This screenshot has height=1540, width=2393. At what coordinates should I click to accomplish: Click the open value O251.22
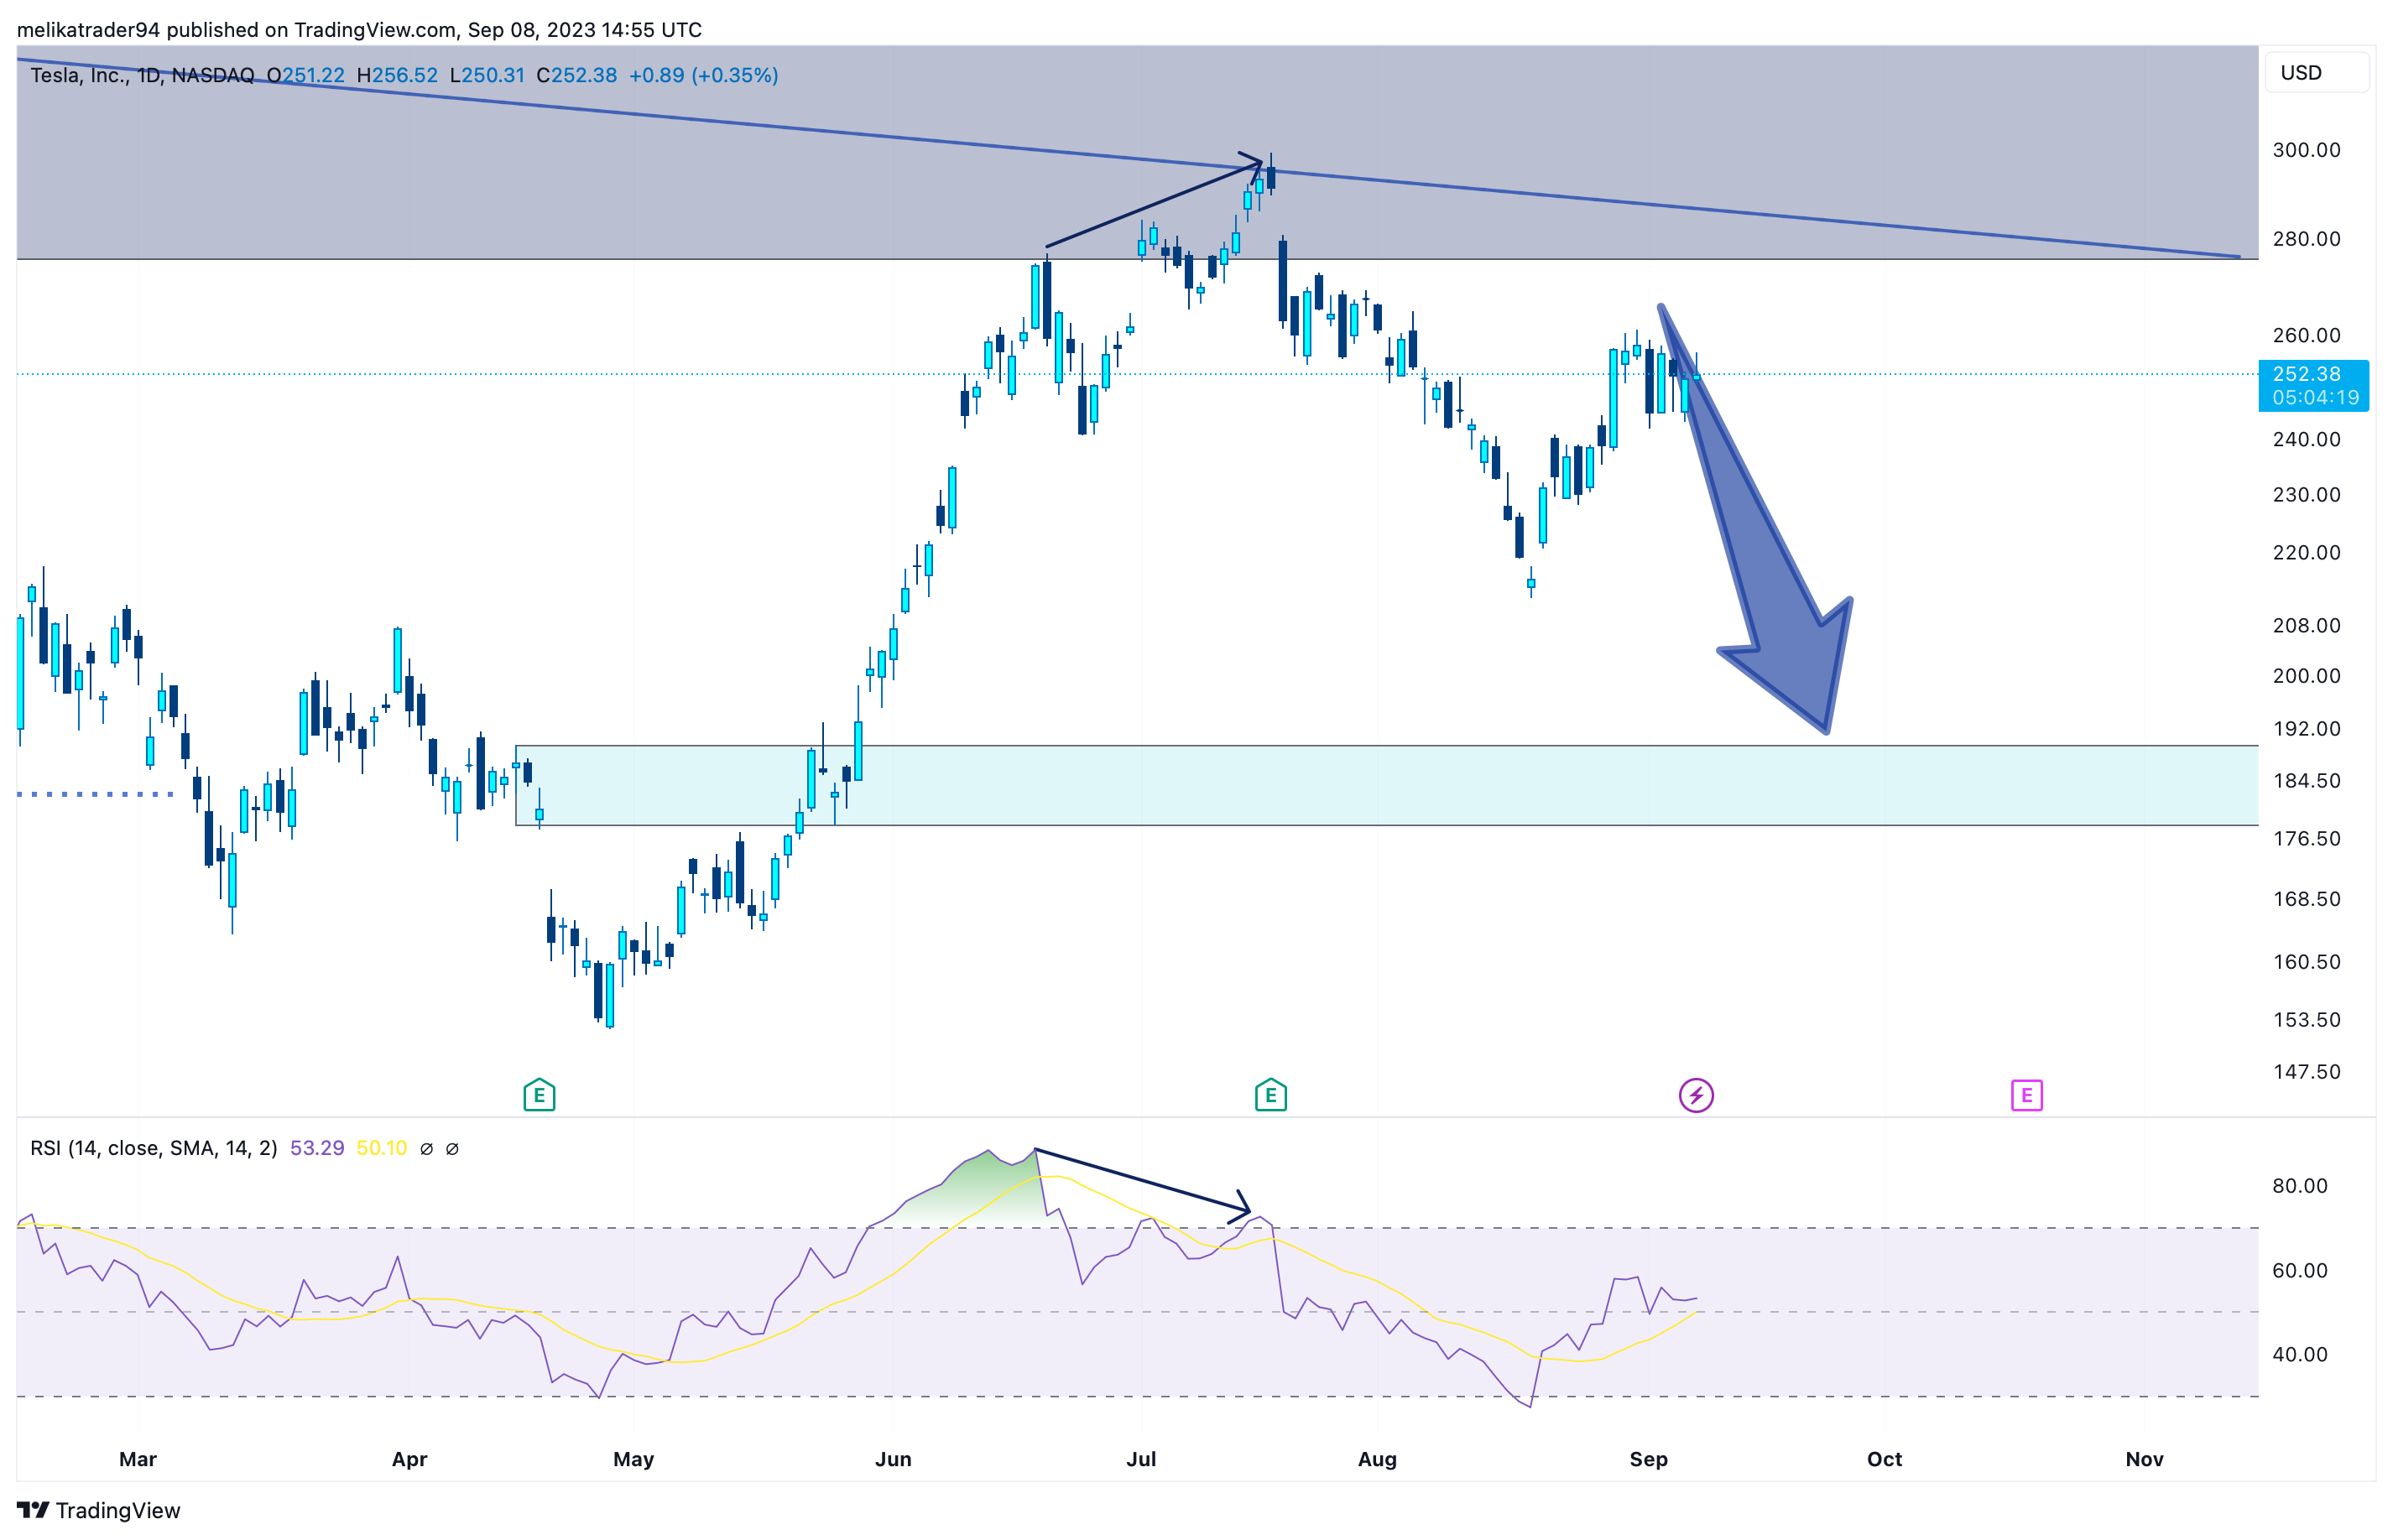(305, 75)
